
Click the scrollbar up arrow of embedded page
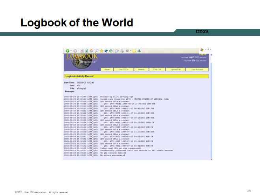pos(211,55)
